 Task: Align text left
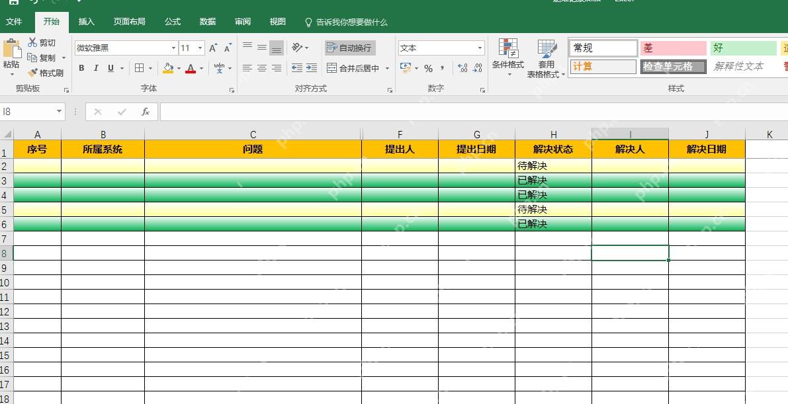(x=247, y=68)
